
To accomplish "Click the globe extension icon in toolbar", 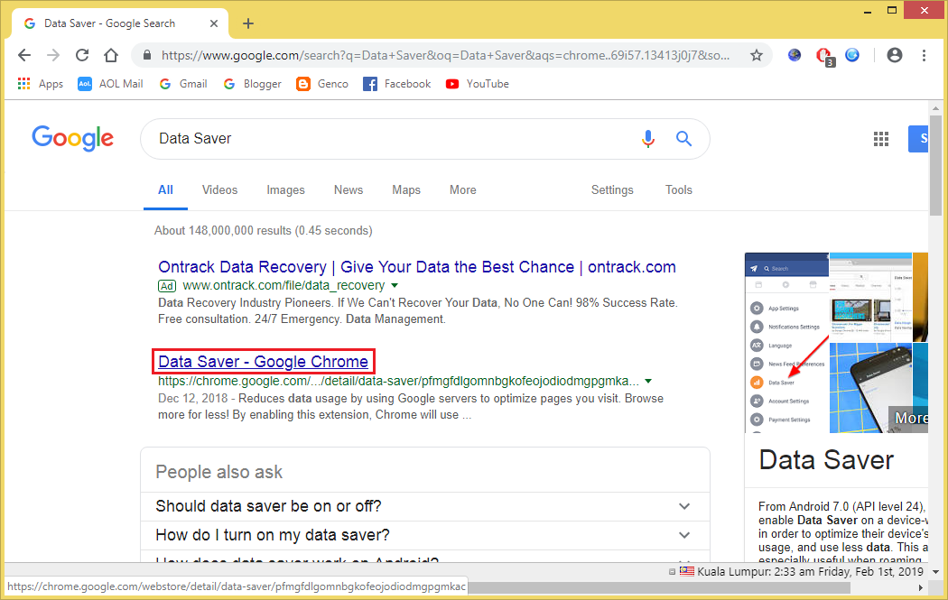I will (794, 55).
